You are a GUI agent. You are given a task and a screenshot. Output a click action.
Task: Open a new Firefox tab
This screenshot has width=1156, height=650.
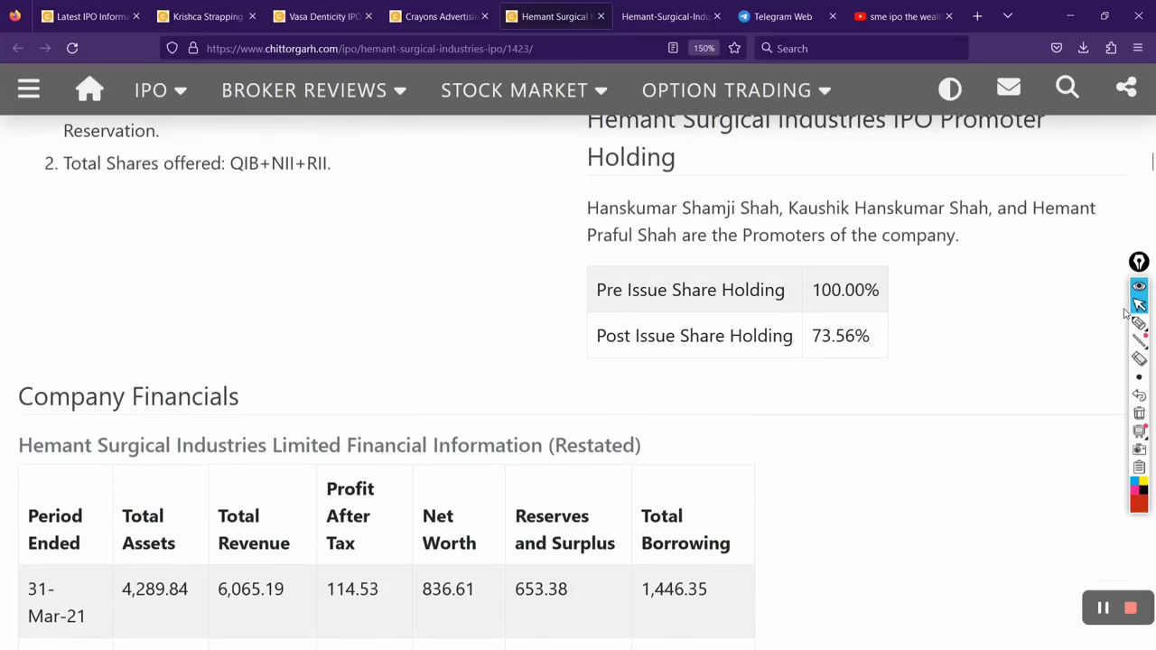coord(977,16)
